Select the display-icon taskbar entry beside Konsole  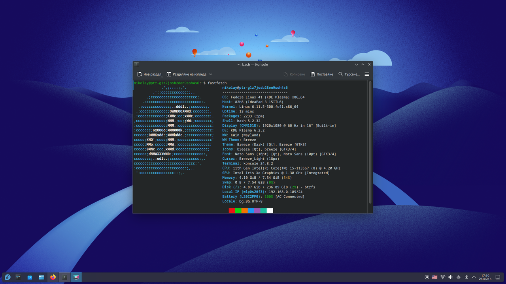coord(76,277)
